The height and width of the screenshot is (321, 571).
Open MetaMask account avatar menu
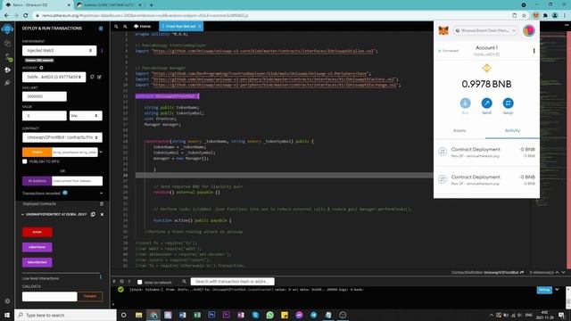click(529, 30)
